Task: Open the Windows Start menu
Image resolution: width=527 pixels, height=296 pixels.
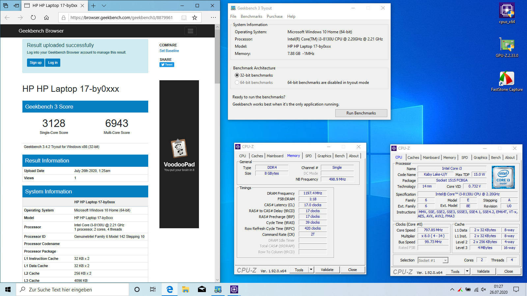Action: click(x=8, y=289)
